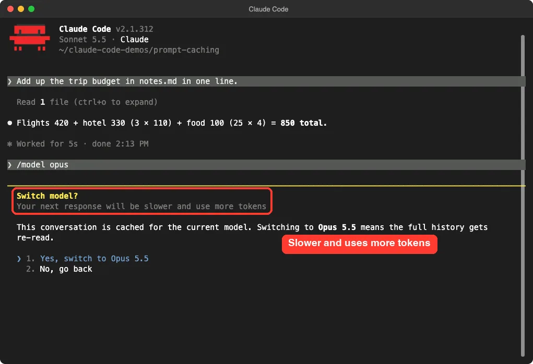
Task: Click the bold 'Claude Code' header name
Action: 85,29
